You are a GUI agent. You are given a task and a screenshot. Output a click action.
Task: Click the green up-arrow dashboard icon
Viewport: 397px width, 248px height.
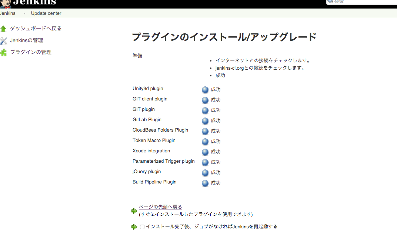3,29
